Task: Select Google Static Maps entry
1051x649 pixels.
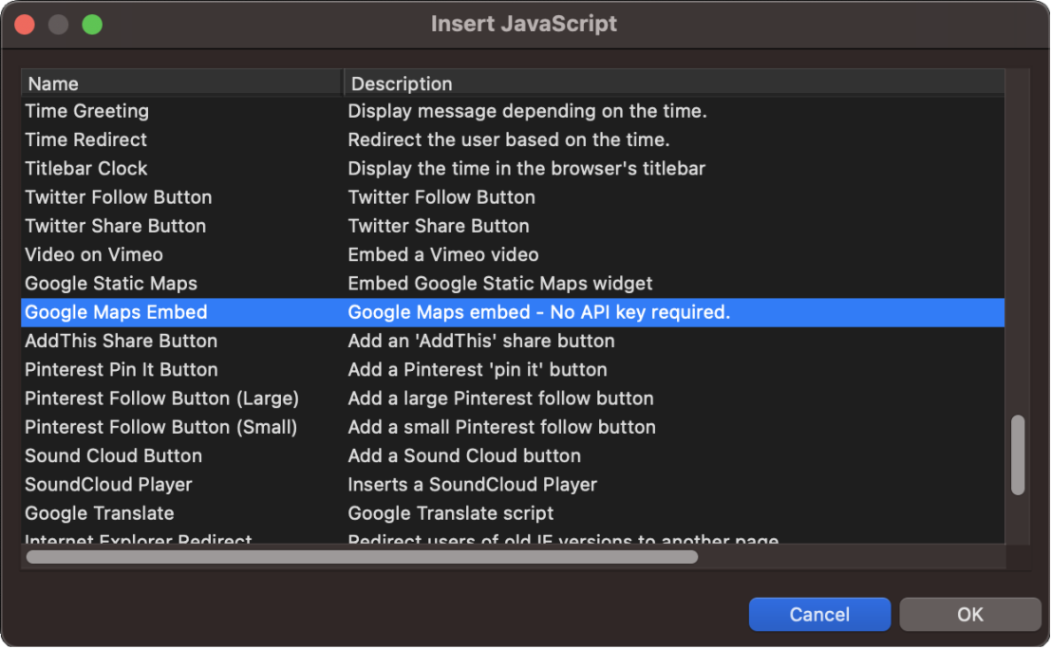Action: tap(111, 284)
